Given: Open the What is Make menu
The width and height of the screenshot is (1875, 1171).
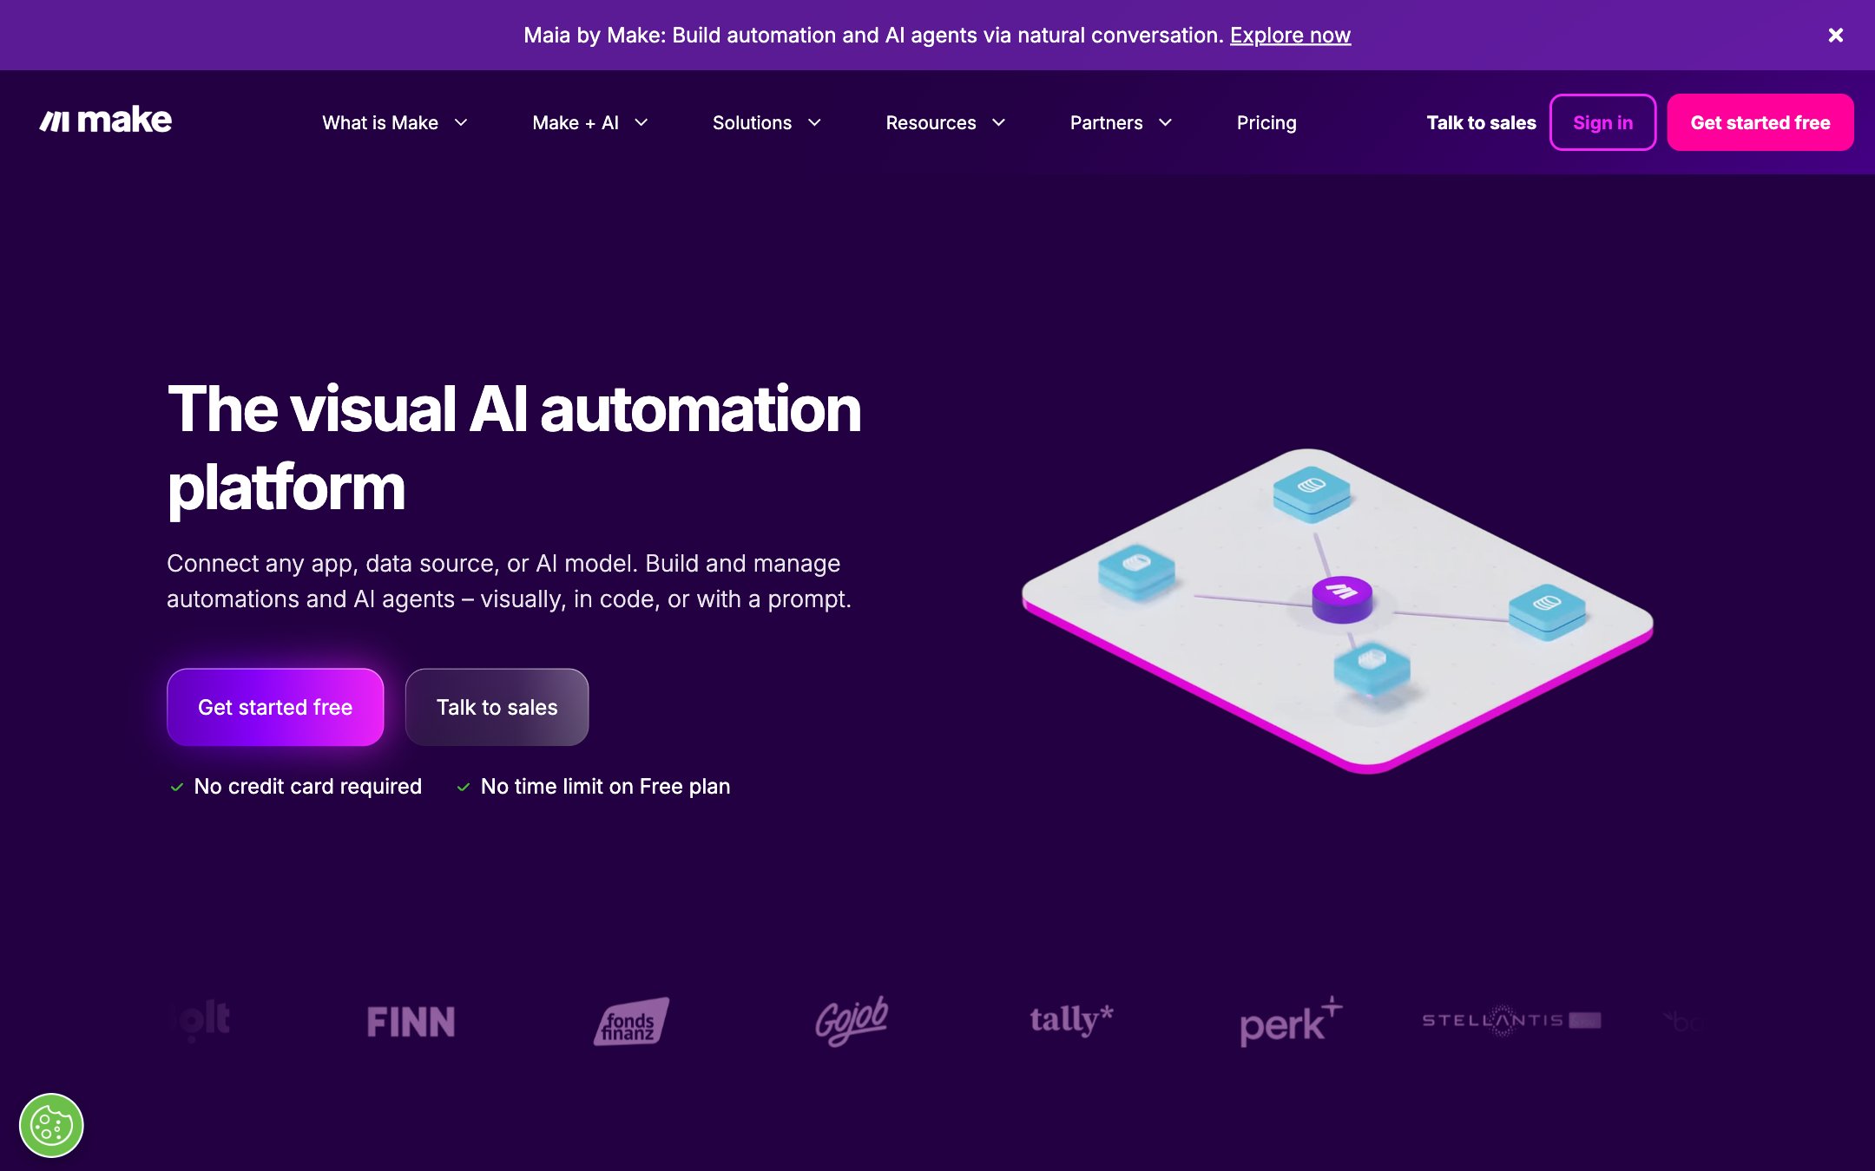Looking at the screenshot, I should [x=380, y=122].
